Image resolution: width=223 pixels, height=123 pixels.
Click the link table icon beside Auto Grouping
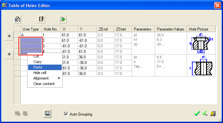coord(47,114)
